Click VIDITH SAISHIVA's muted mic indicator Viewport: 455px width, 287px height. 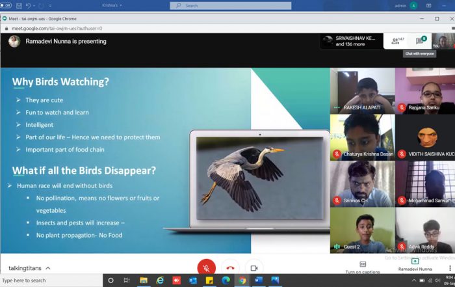pyautogui.click(x=402, y=154)
